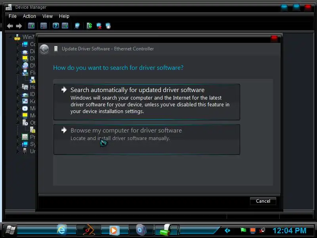The height and width of the screenshot is (238, 317).
Task: Choose Browse my computer for driver software
Action: [147, 140]
